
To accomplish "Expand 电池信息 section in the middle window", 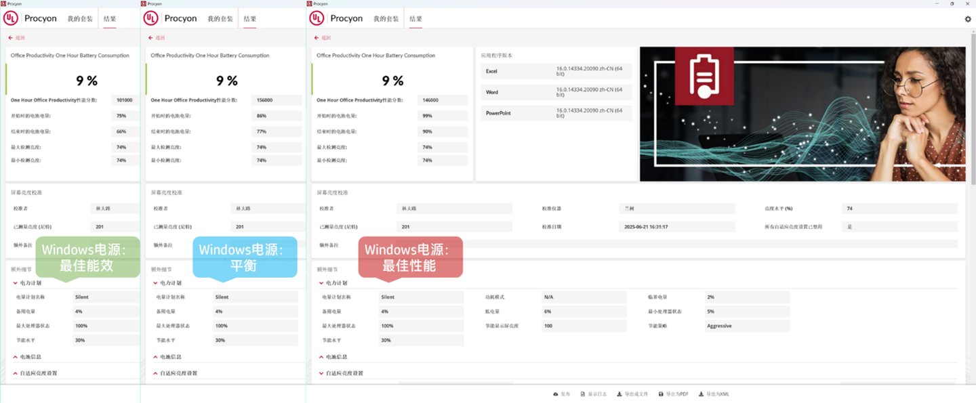I will click(x=167, y=357).
